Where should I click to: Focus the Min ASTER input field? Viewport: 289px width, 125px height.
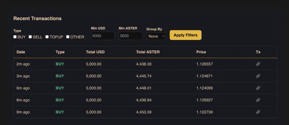(130, 36)
